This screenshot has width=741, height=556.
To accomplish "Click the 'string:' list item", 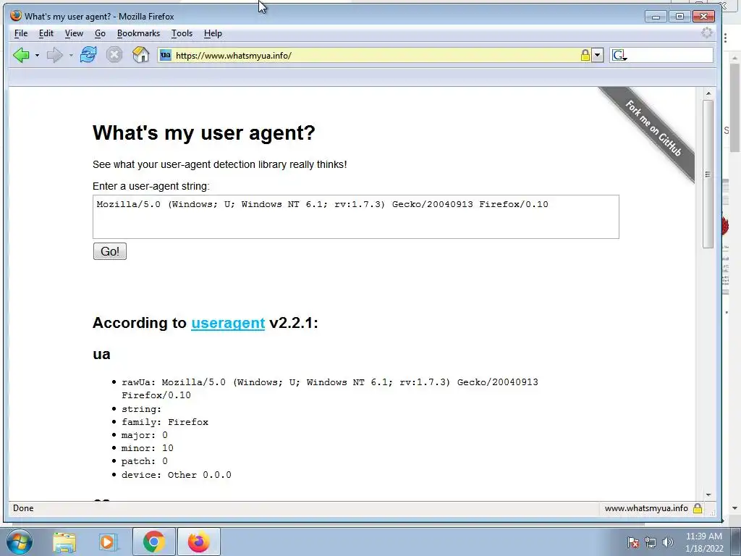I will [141, 409].
